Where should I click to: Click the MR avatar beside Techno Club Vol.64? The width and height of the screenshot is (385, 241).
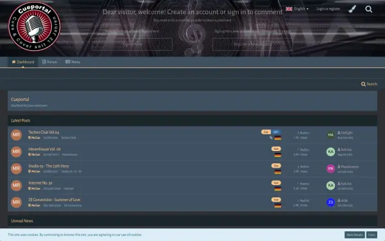[x=16, y=134]
